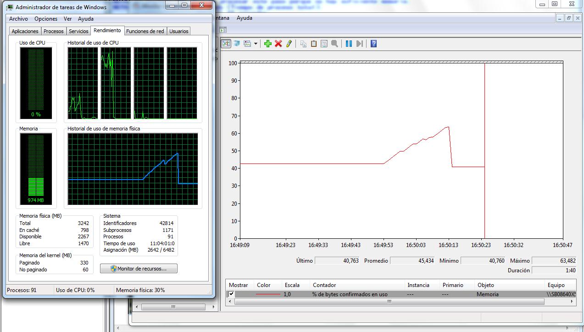Screen dimensions: 584x332
Task: Switch to the Procesos tab
Action: [x=54, y=31]
